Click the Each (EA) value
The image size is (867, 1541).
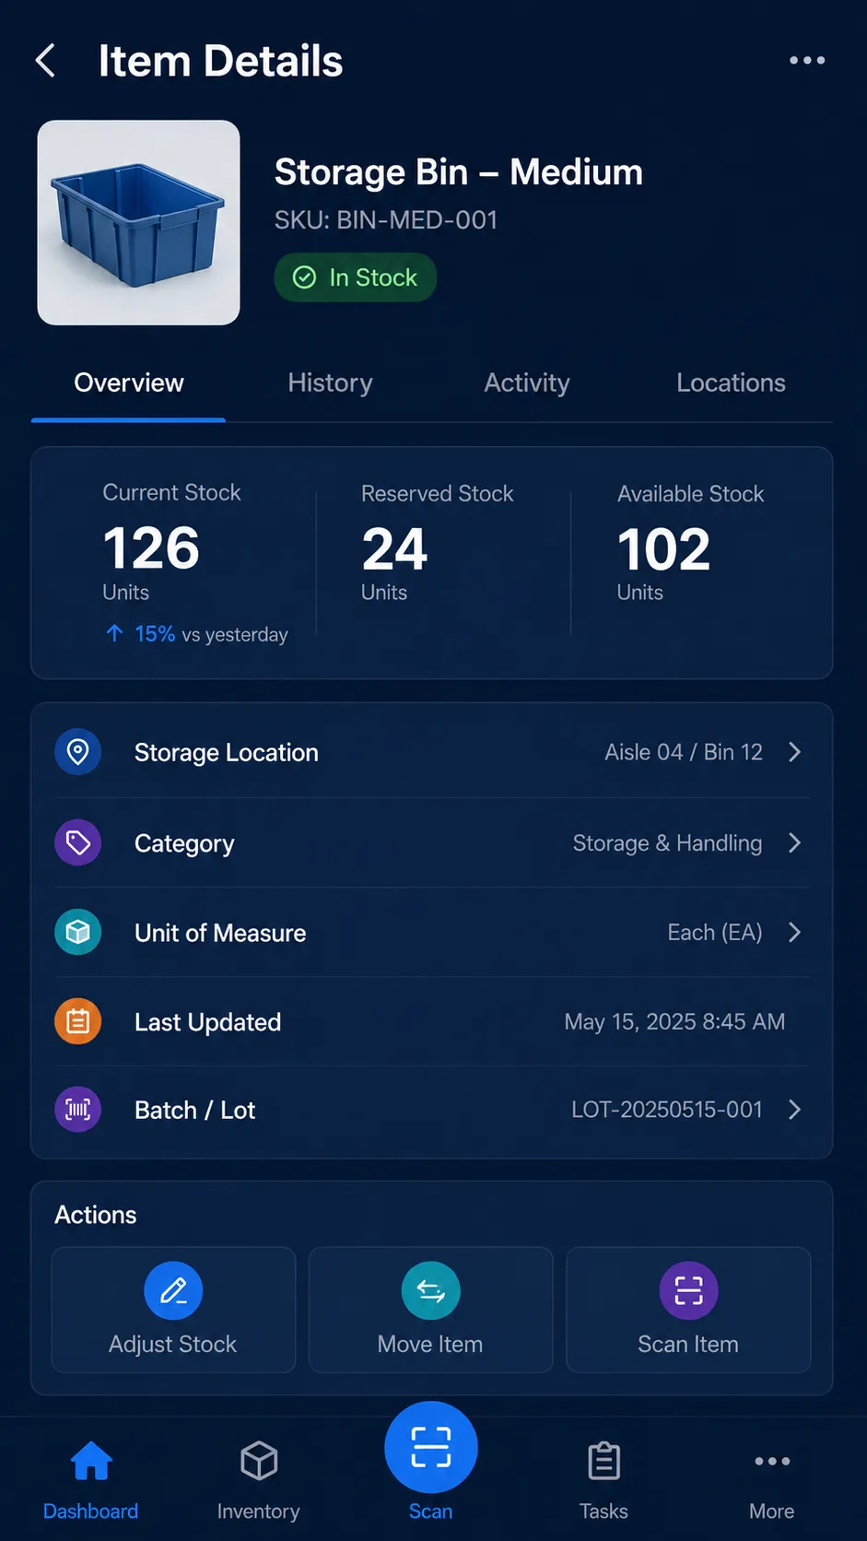pyautogui.click(x=715, y=932)
